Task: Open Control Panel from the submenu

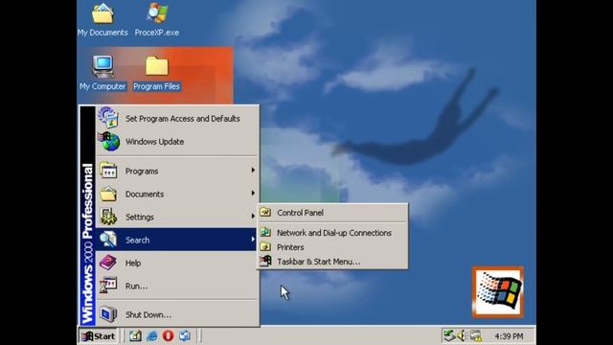Action: [332, 213]
